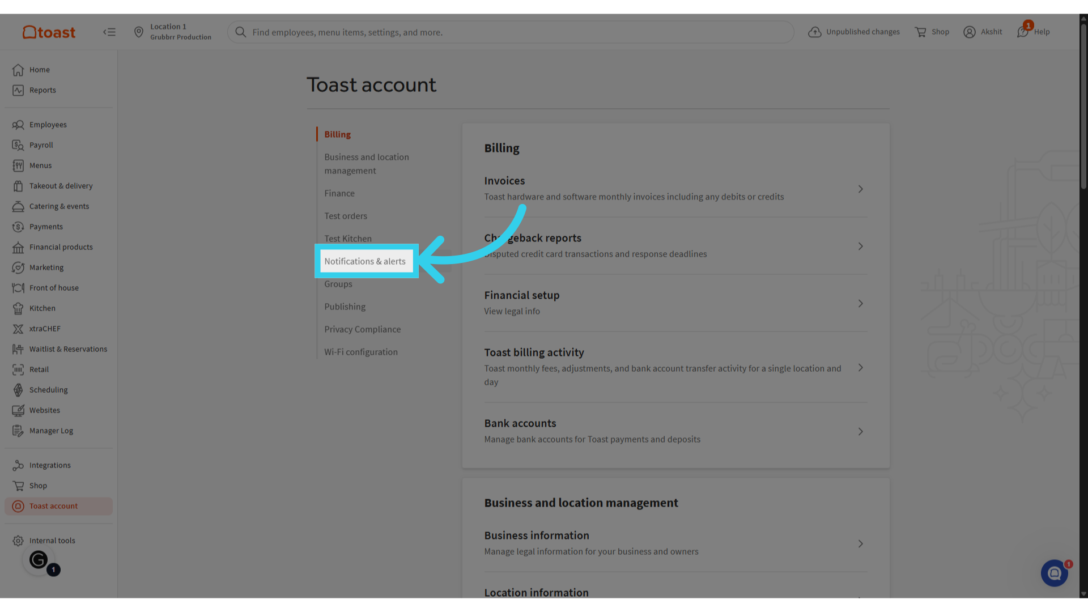Screen dimensions: 1088x612
Task: Click the Marketing icon
Action: [18, 267]
